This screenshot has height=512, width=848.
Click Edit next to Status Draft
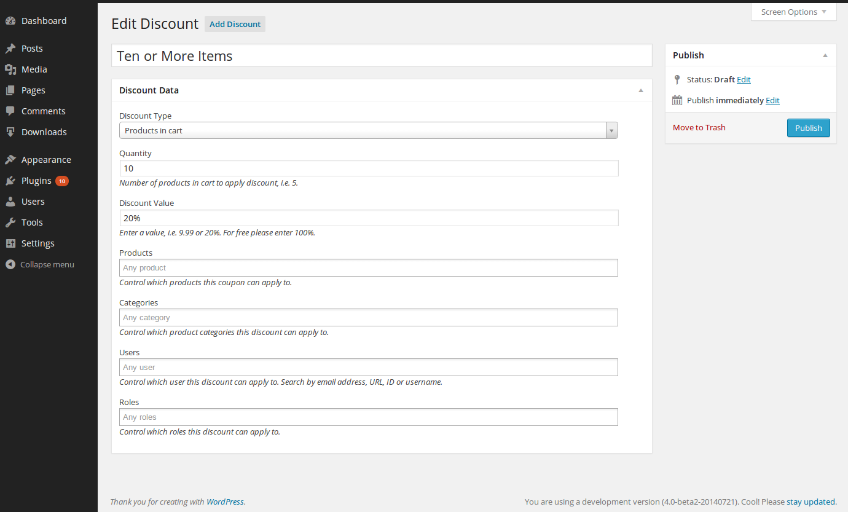click(x=744, y=80)
